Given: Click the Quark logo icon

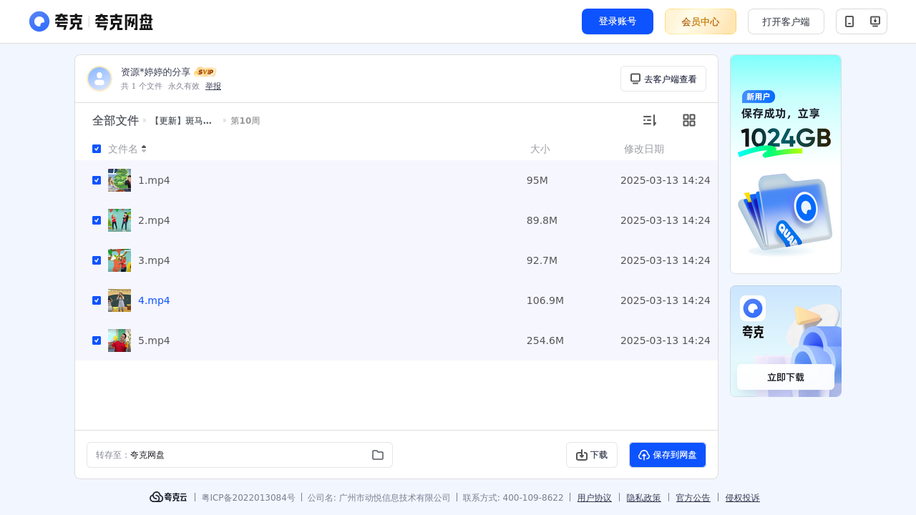Looking at the screenshot, I should [39, 21].
